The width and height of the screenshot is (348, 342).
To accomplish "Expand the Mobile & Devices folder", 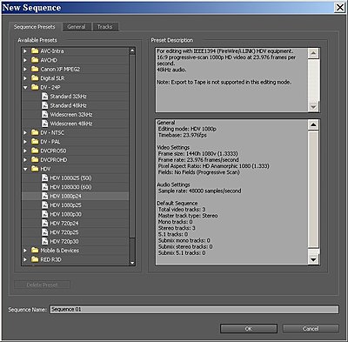I will [x=25, y=250].
